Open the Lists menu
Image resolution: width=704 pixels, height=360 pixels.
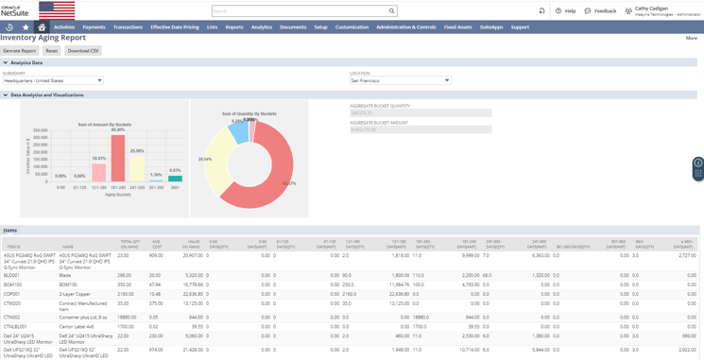pos(213,27)
